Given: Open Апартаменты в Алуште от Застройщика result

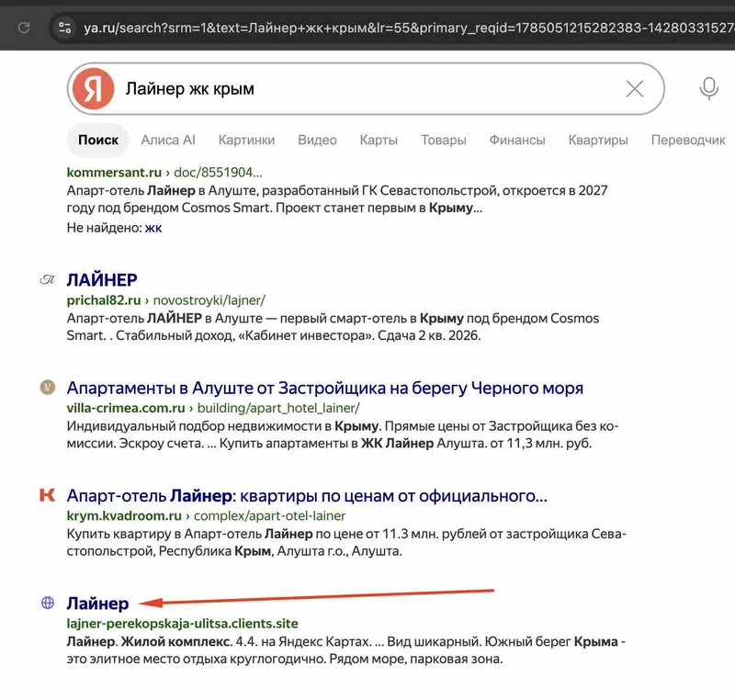Looking at the screenshot, I should (x=325, y=388).
